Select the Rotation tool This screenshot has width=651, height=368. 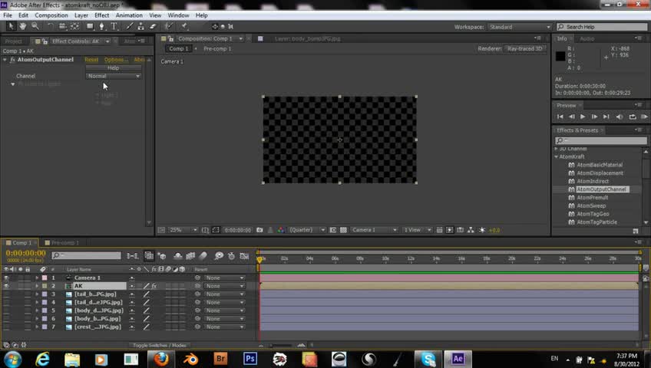pyautogui.click(x=49, y=26)
